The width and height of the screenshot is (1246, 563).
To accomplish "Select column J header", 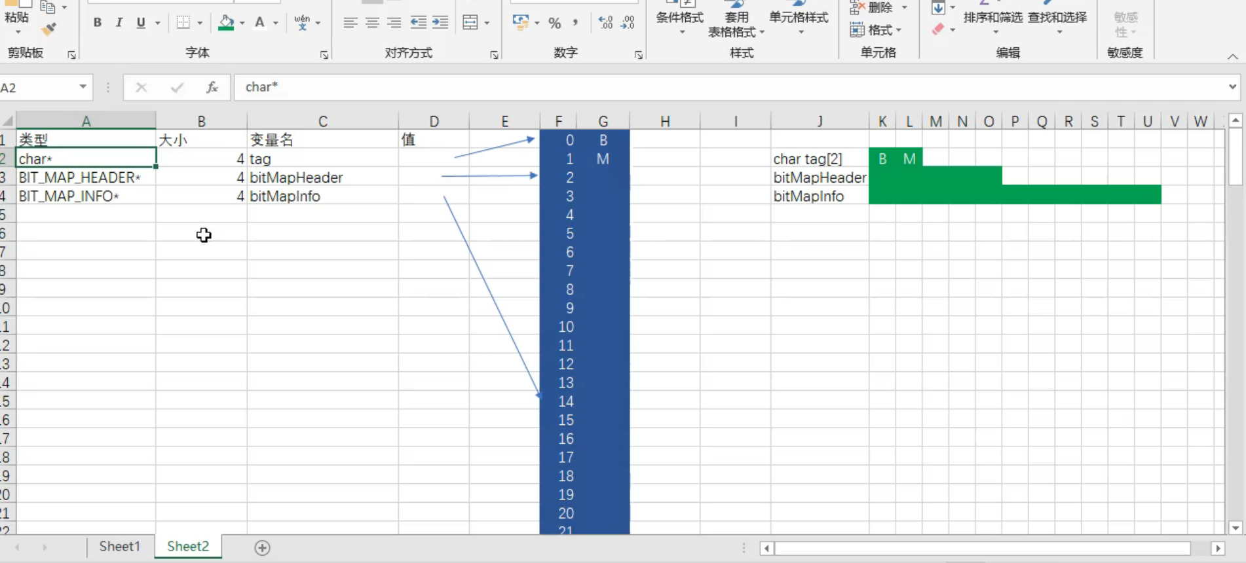I will point(820,121).
